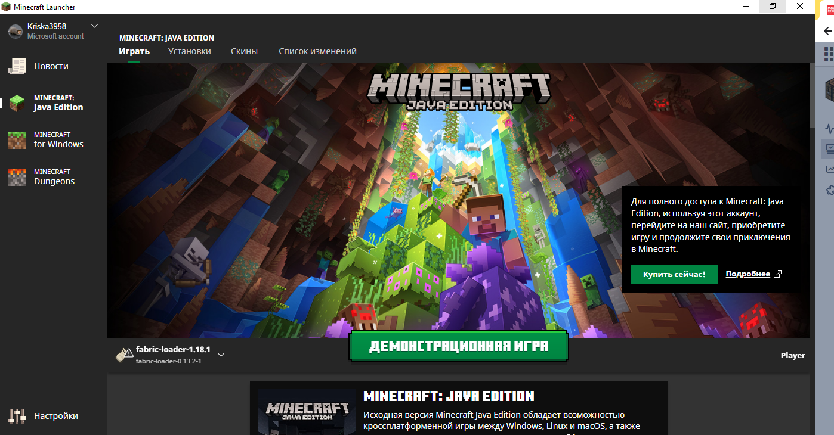Click the Настройки label in the sidebar
834x435 pixels.
(x=56, y=416)
